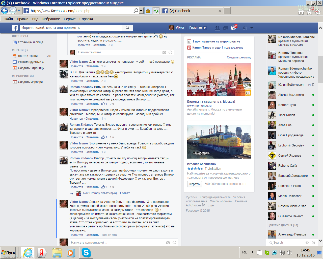This screenshot has height=259, width=323.
Task: Open chat with Norbert Tyka
Action: [x=291, y=105]
